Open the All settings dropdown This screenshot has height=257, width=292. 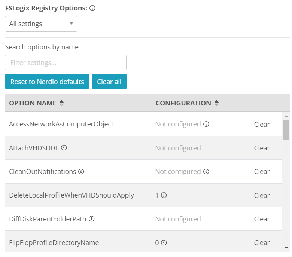tap(41, 24)
